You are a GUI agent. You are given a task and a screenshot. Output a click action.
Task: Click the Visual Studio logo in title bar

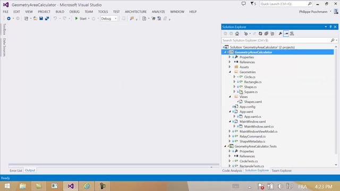coord(6,5)
